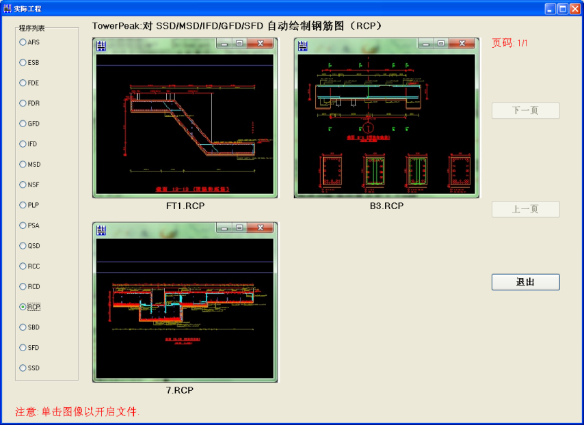This screenshot has height=425, width=584.
Task: Open the B3.RCP beam drawing thumbnail
Action: (386, 118)
